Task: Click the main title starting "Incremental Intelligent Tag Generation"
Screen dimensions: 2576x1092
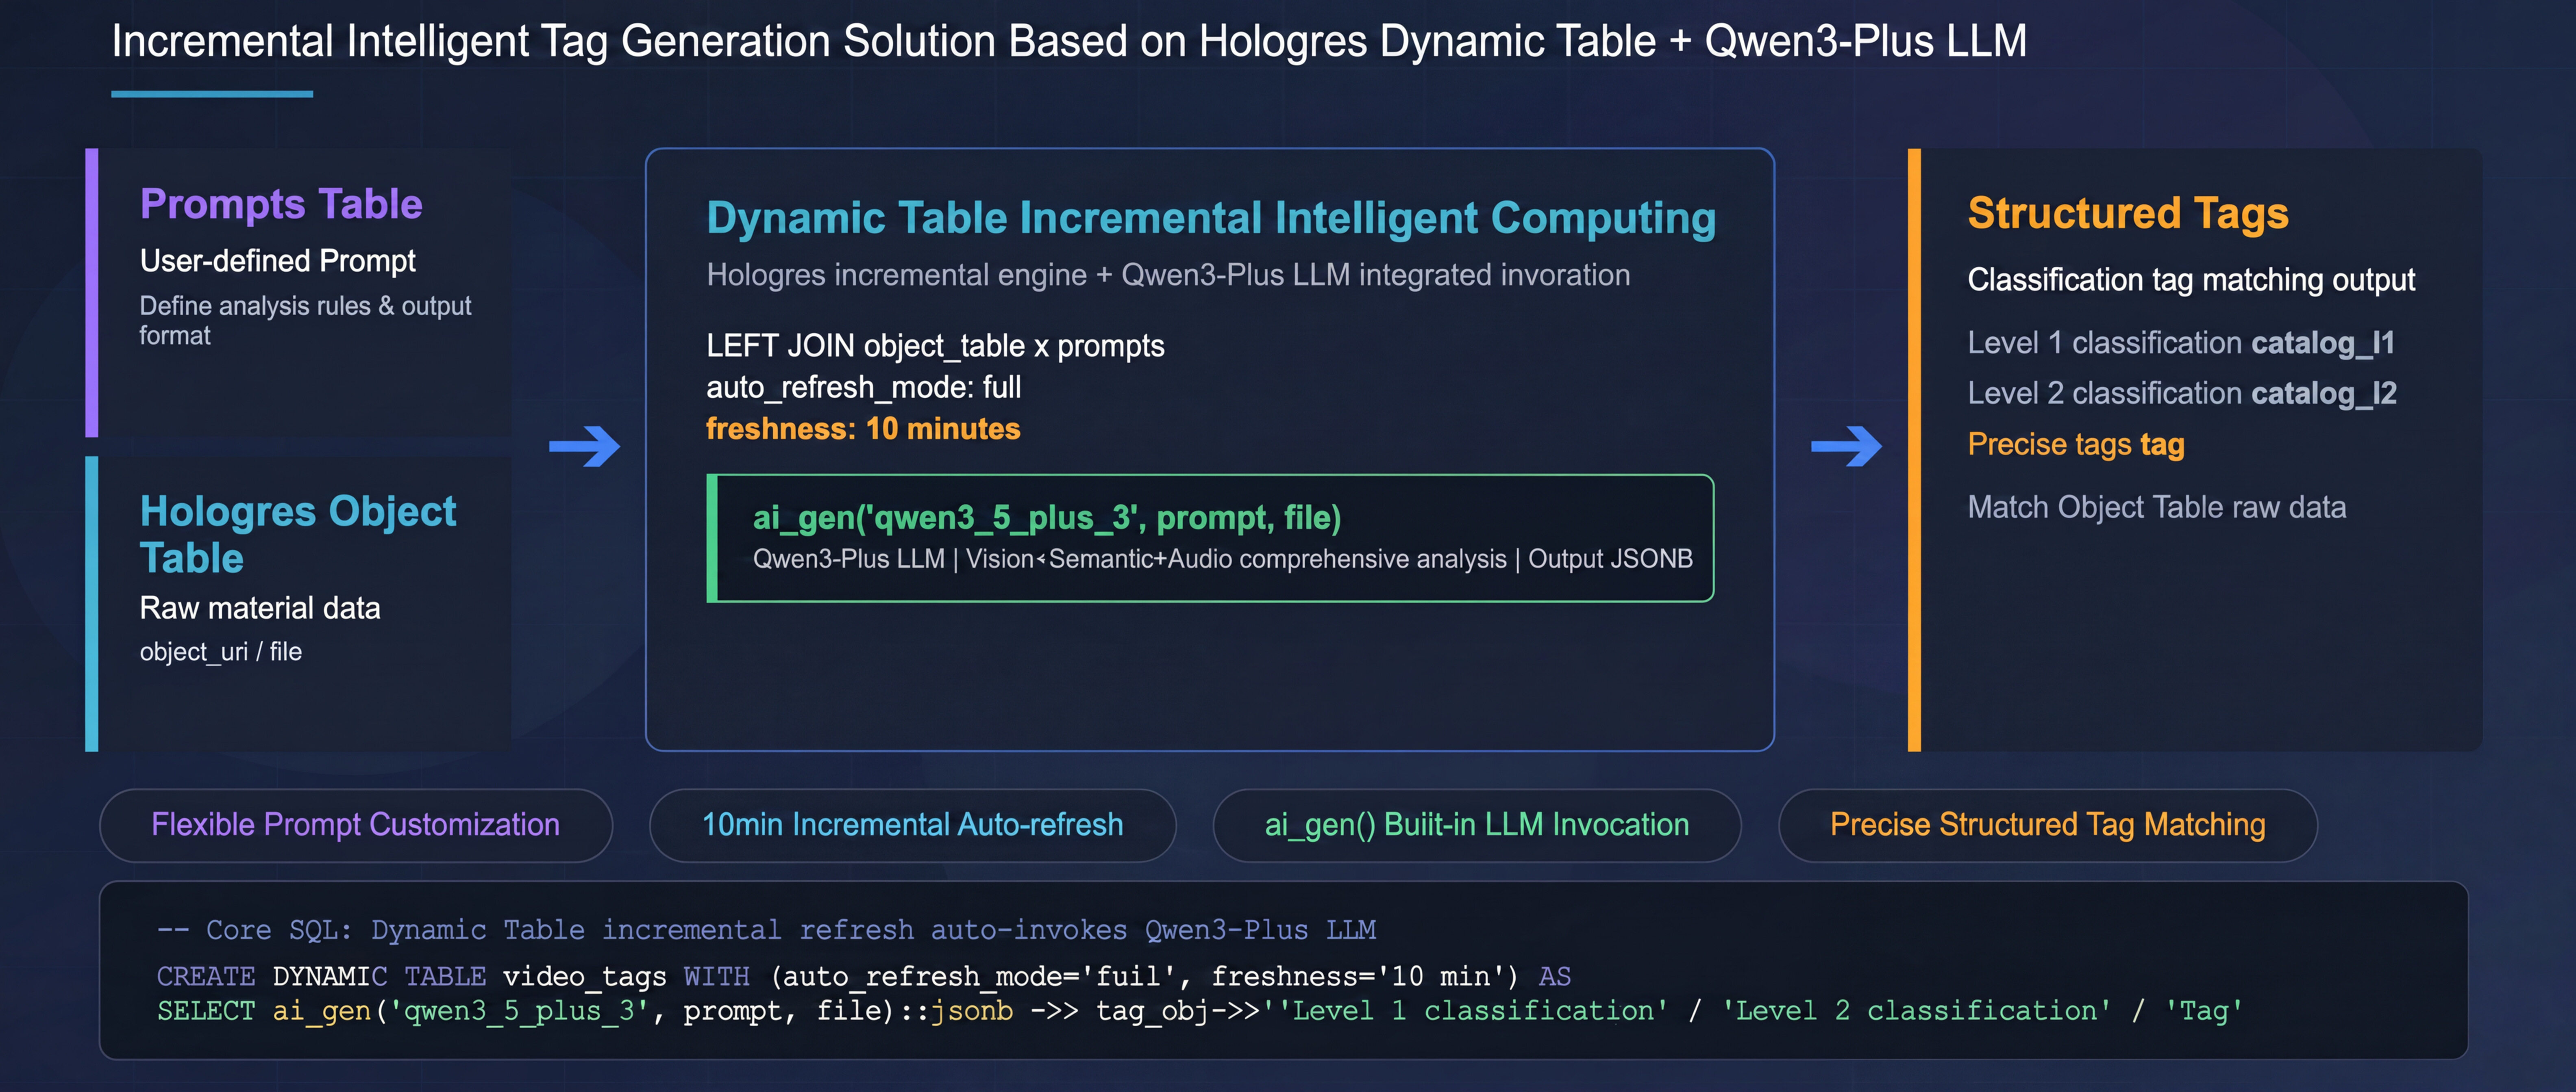Action: pyautogui.click(x=1069, y=42)
